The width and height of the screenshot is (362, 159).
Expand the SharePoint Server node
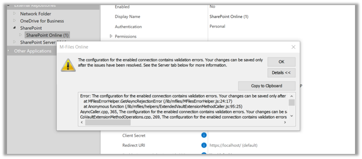coord(15,42)
